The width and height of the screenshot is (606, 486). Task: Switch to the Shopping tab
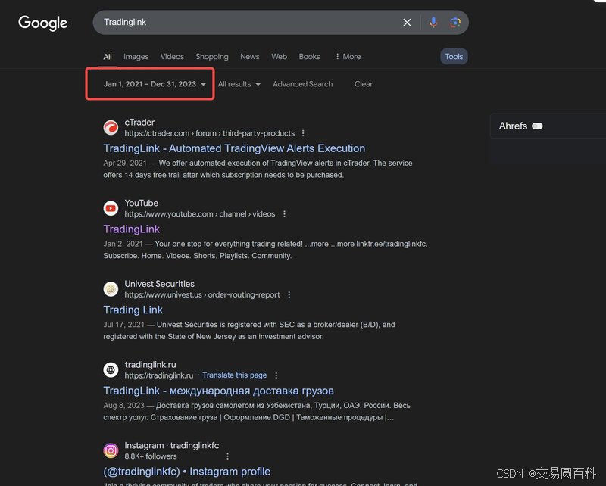click(212, 57)
